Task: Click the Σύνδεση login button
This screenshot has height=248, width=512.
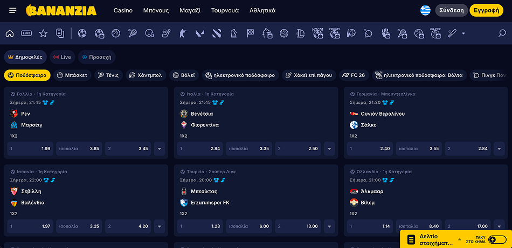Action: [452, 10]
